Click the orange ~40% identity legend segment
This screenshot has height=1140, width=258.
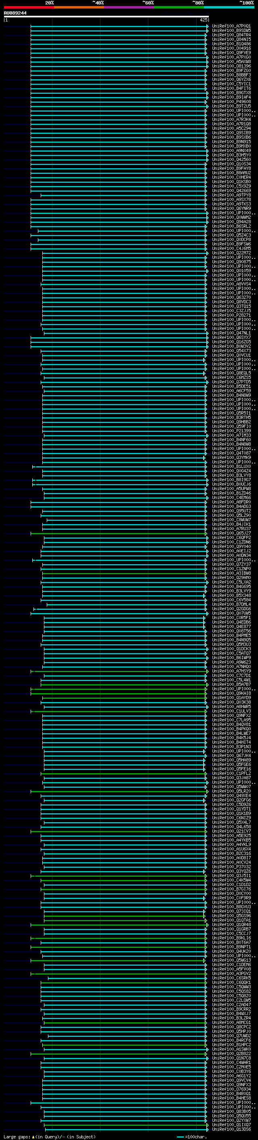tap(79, 7)
